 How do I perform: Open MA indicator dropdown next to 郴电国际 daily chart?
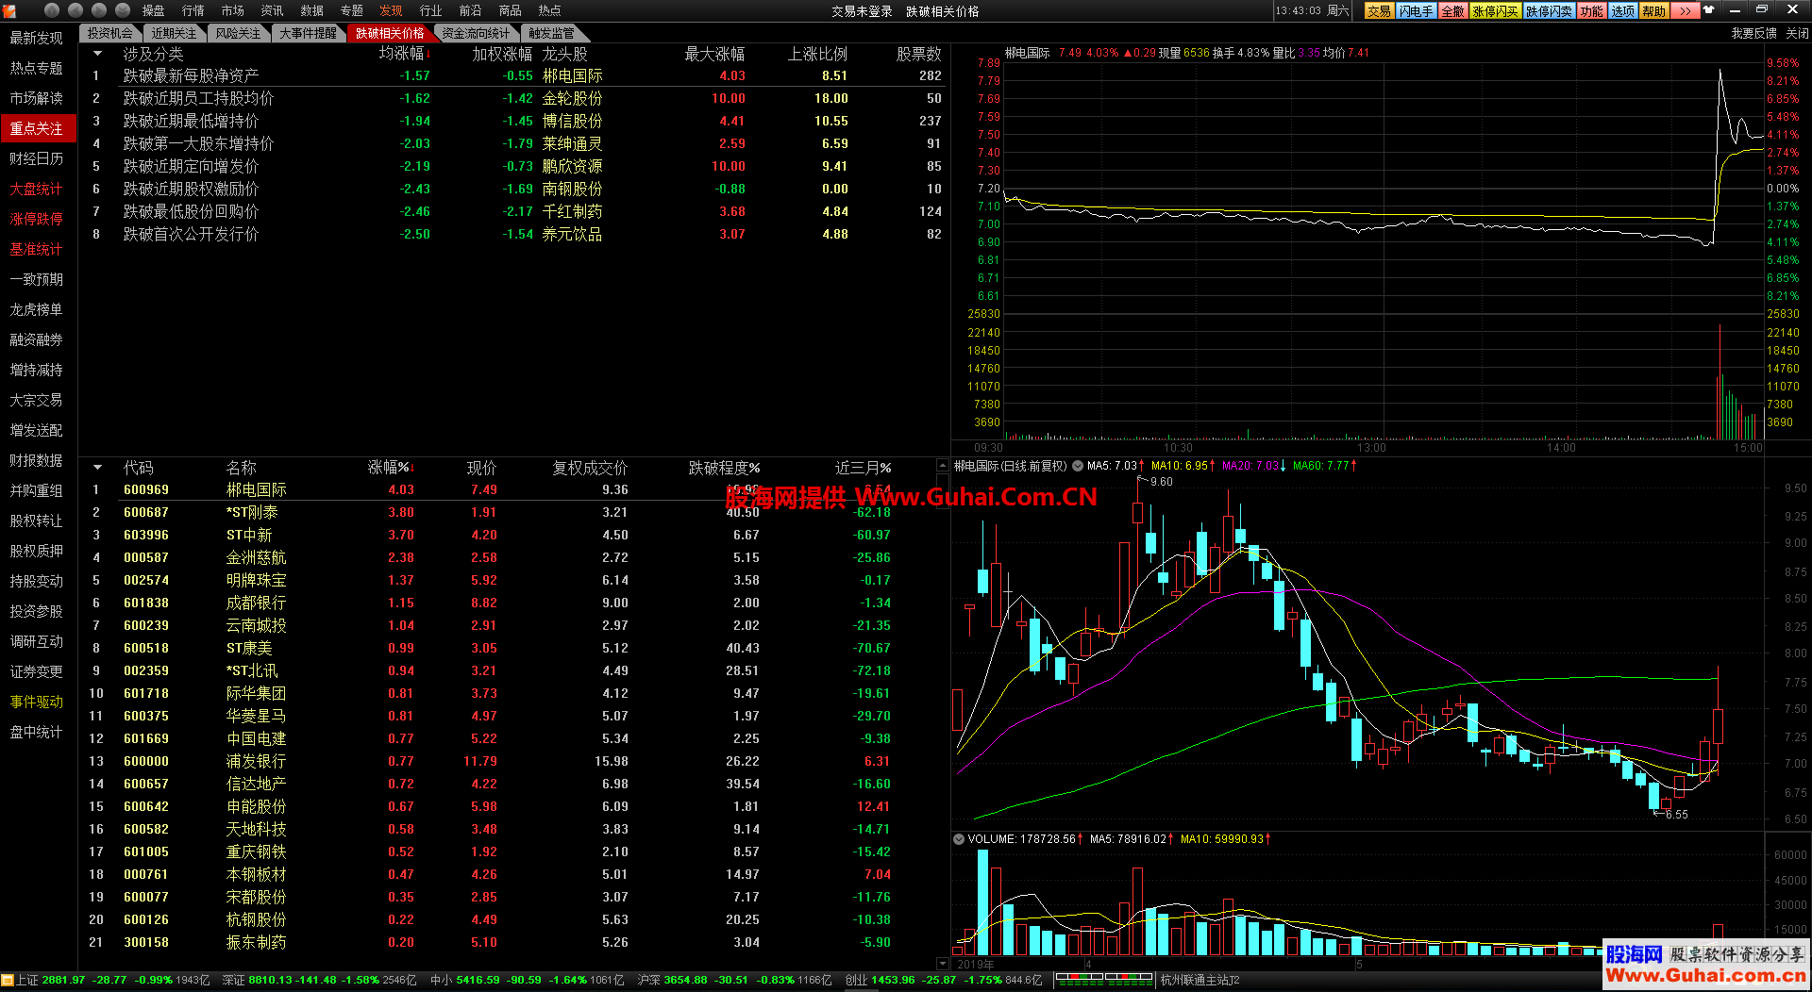coord(1077,466)
